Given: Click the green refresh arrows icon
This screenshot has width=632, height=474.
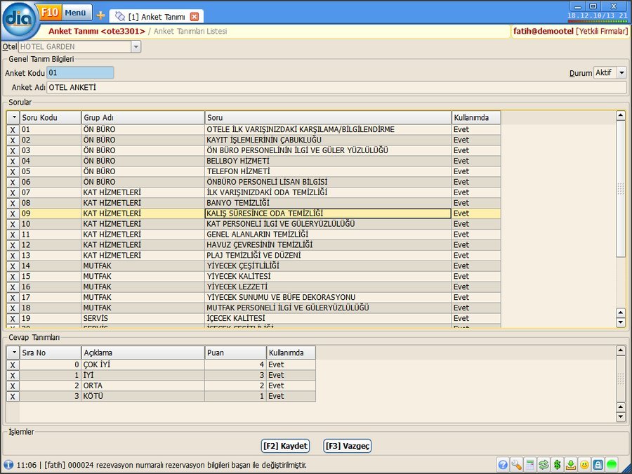Looking at the screenshot, I should pos(544,465).
